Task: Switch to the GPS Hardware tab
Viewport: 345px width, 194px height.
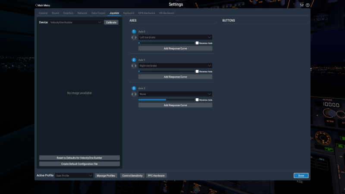Action: (x=147, y=13)
